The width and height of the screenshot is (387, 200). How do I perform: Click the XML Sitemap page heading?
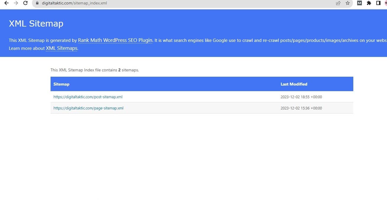click(x=36, y=24)
